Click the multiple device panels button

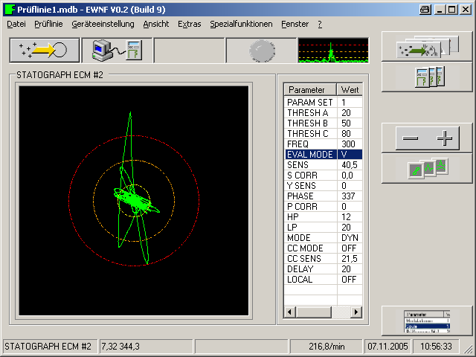click(x=427, y=77)
